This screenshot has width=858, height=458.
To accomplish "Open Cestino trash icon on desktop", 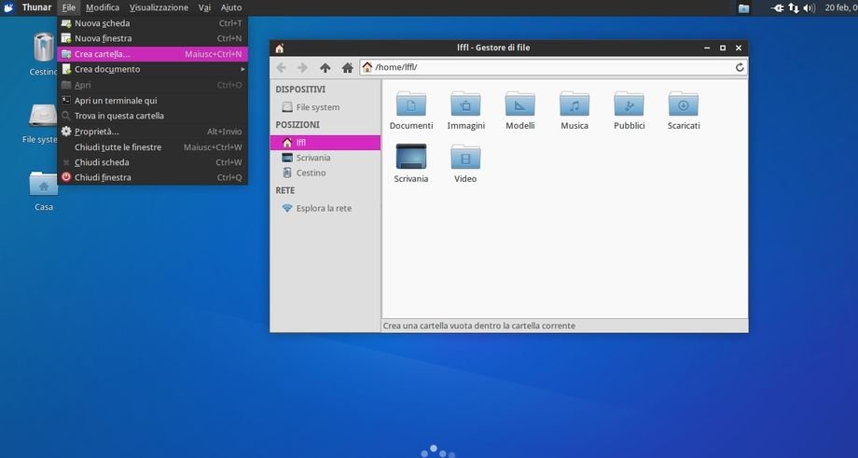I will tap(44, 49).
